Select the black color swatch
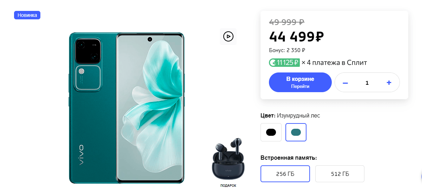422x191 pixels. (x=271, y=132)
